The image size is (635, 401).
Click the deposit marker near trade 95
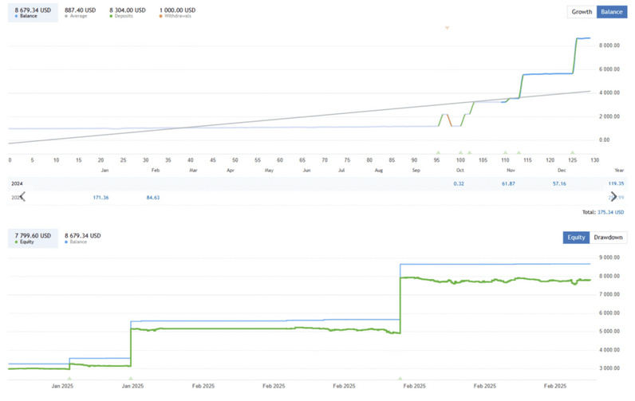(438, 152)
